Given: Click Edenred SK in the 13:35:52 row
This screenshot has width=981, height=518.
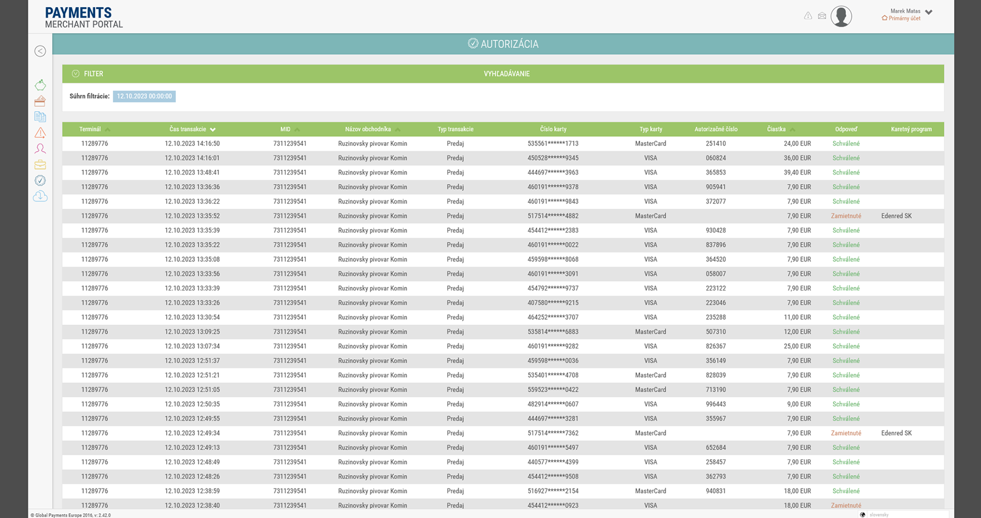Looking at the screenshot, I should 897,216.
